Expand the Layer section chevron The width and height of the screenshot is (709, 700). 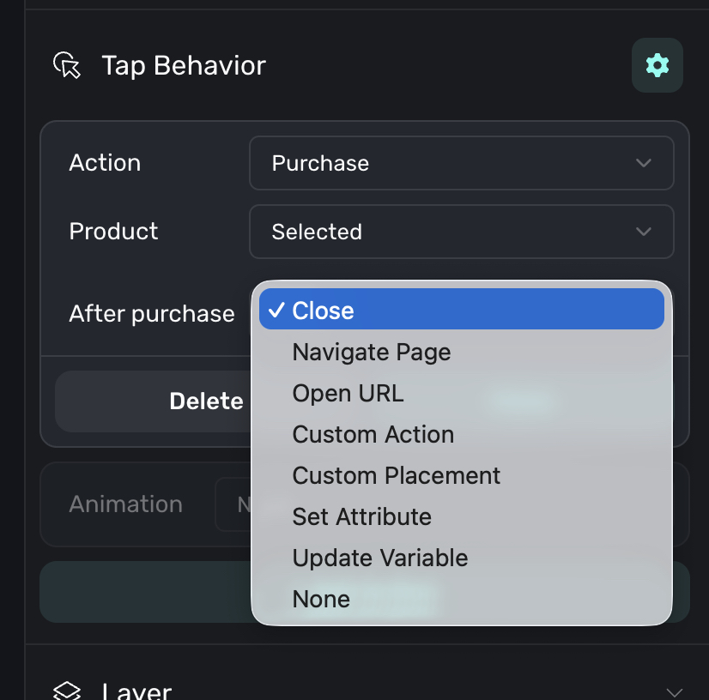(x=675, y=691)
